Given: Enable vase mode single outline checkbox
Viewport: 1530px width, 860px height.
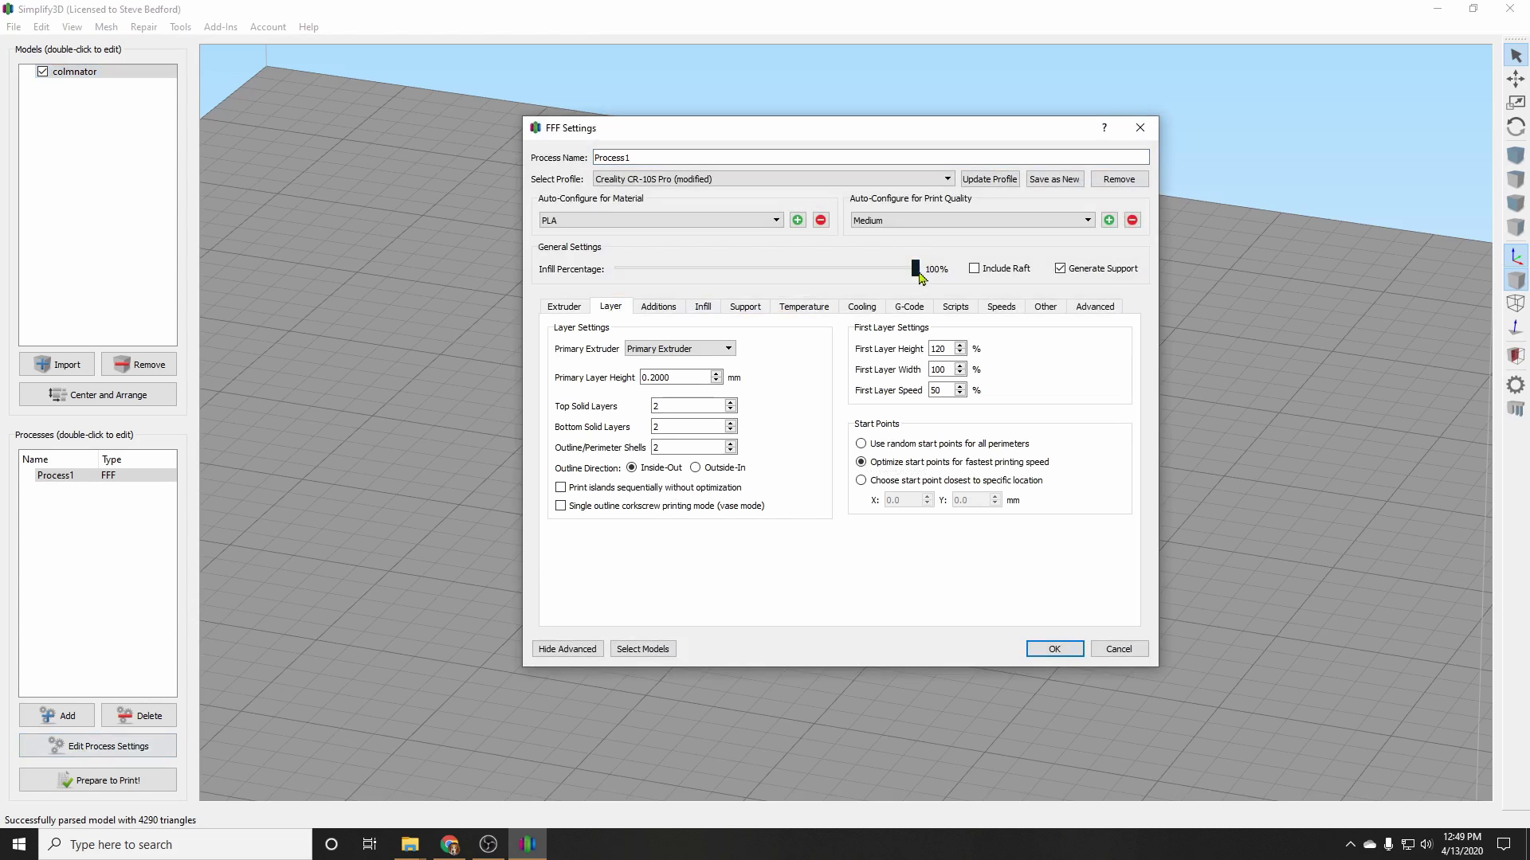Looking at the screenshot, I should 561,506.
